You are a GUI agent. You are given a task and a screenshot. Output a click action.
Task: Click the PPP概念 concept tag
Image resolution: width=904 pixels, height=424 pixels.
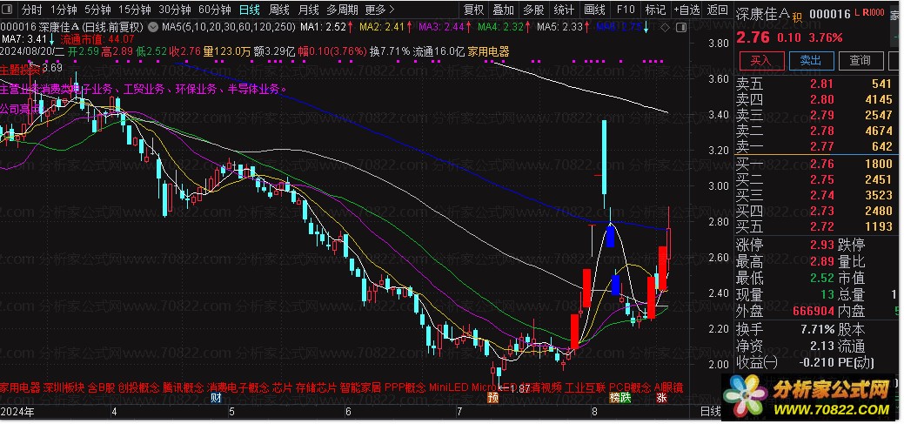point(405,387)
